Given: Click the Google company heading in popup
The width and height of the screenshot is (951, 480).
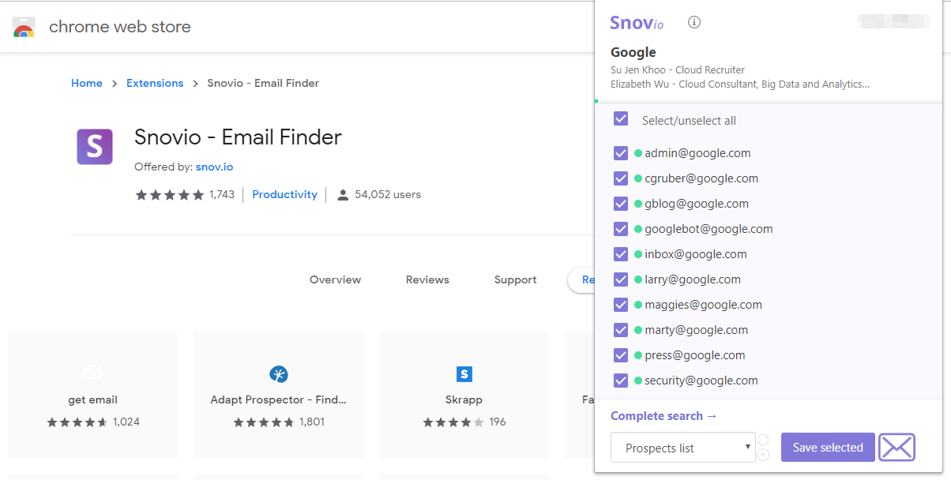Looking at the screenshot, I should tap(633, 52).
